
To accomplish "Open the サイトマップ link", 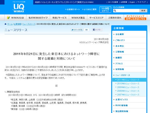I will point(142,2).
